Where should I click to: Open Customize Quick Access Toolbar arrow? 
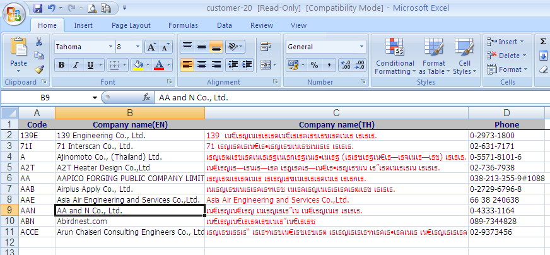pos(125,8)
